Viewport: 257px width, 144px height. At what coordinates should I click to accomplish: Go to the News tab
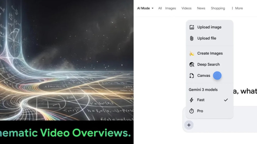(x=201, y=8)
